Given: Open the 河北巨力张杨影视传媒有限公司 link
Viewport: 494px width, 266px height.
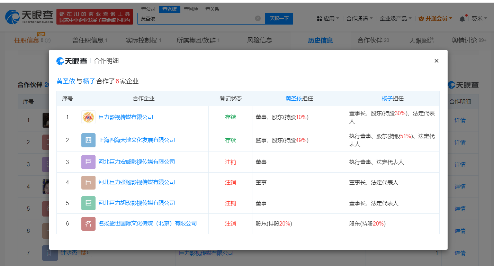Looking at the screenshot, I should [x=137, y=182].
